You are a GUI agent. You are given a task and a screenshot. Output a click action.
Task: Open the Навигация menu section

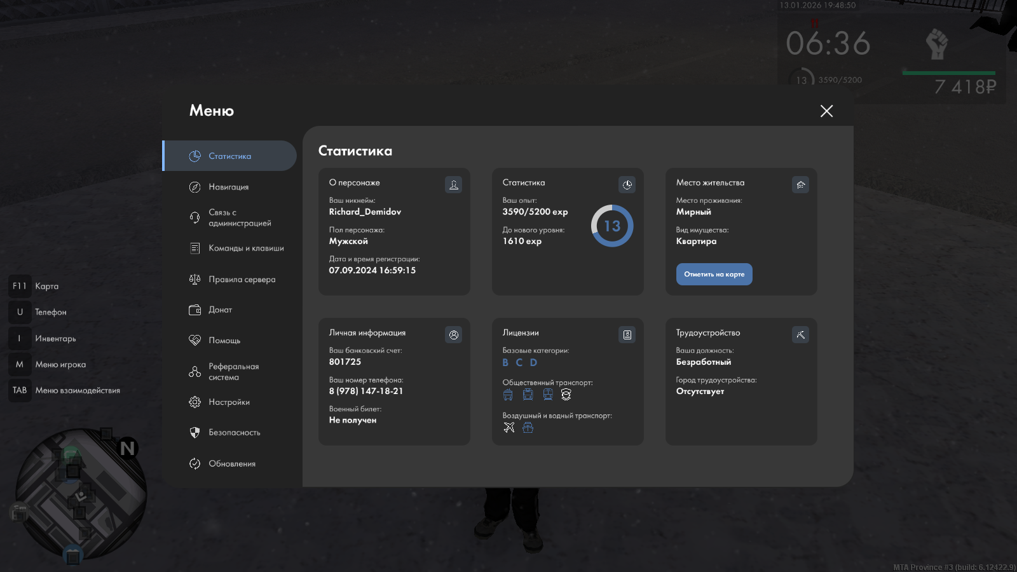click(x=229, y=187)
